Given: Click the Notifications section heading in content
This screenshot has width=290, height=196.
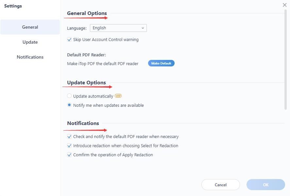Looking at the screenshot, I should click(83, 123).
